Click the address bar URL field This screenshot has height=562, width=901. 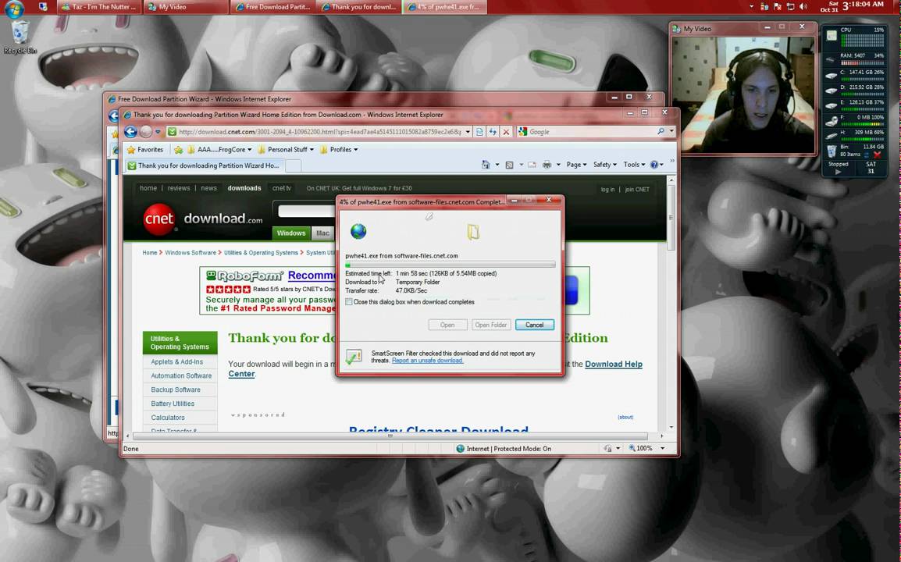[319, 132]
